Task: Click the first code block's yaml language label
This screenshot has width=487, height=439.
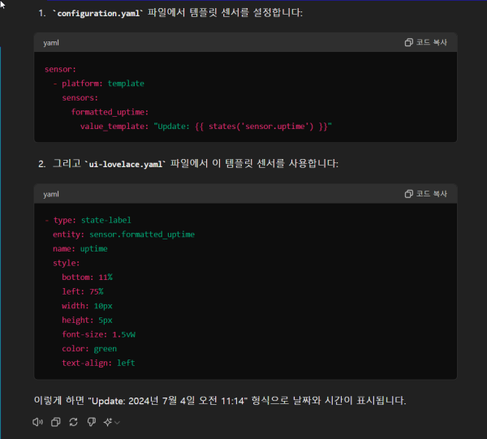Action: pyautogui.click(x=51, y=43)
